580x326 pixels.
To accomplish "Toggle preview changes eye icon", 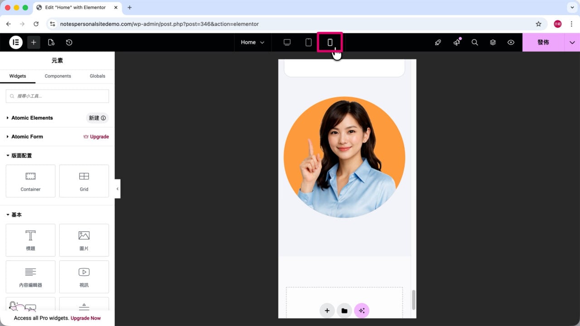I will [x=511, y=42].
